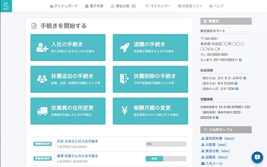Download 退職届 (docx) template
The height and width of the screenshot is (167, 267).
[215, 157]
